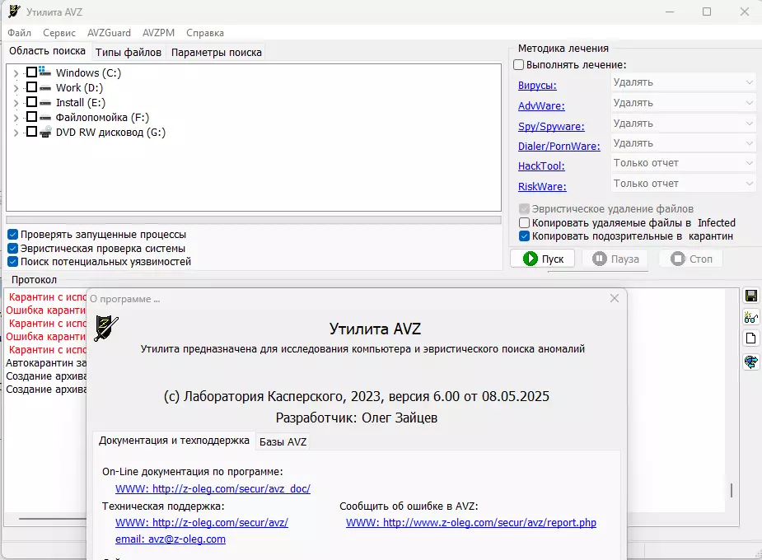Image resolution: width=762 pixels, height=560 pixels.
Task: Open the report.php bug report link
Action: (471, 523)
